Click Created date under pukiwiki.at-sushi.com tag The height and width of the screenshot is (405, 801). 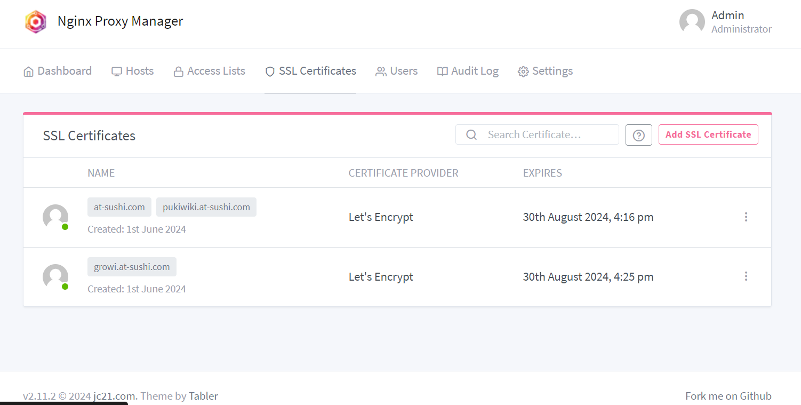137,229
